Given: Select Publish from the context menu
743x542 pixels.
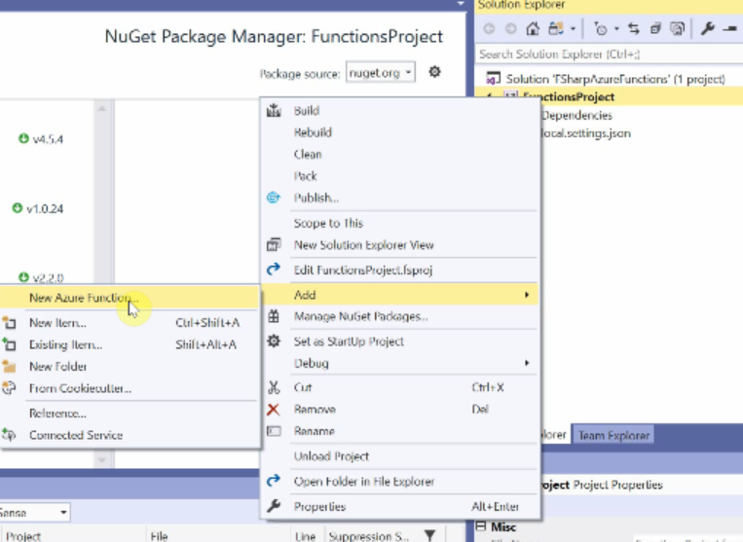Looking at the screenshot, I should (316, 198).
